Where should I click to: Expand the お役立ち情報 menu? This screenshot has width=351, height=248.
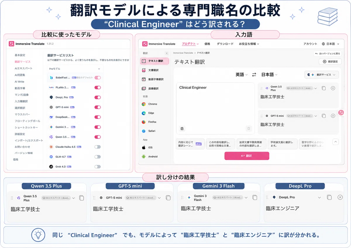click(249, 44)
